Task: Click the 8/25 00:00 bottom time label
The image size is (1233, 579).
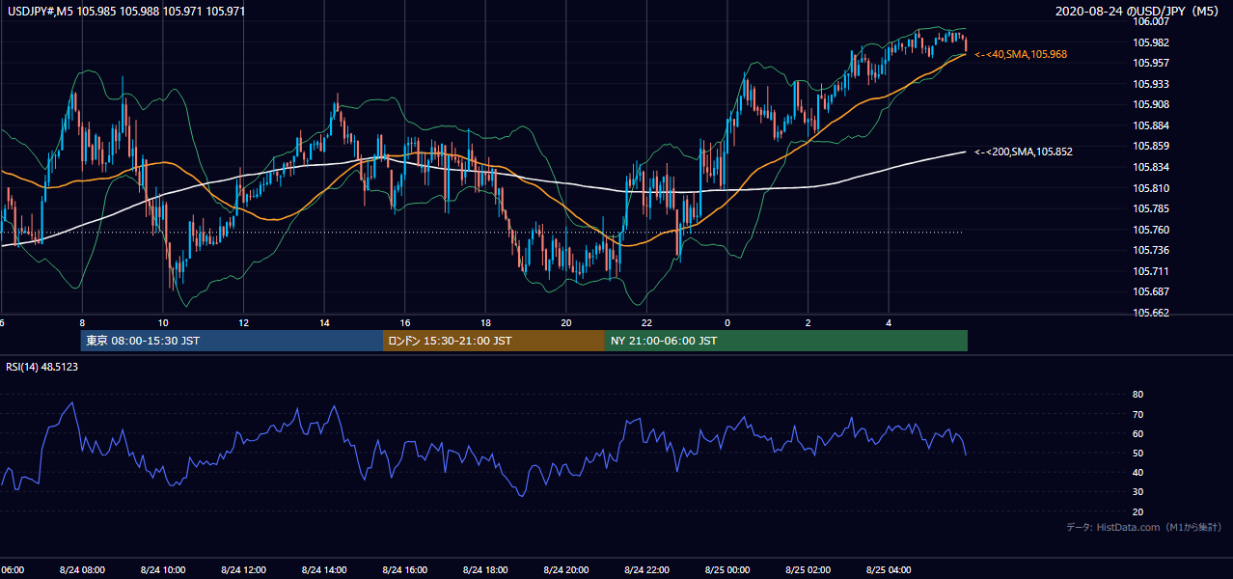Action: coord(726,569)
